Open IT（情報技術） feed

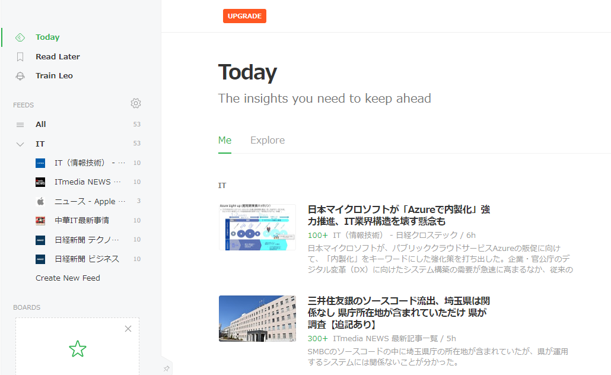(90, 163)
